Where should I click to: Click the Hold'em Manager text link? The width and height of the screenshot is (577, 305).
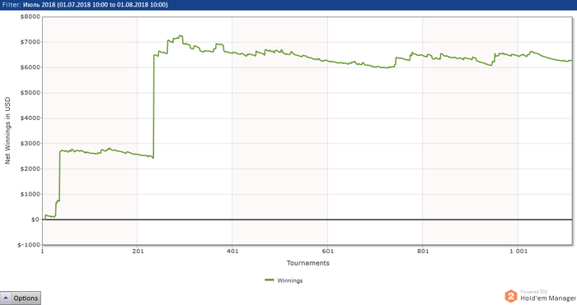548,298
